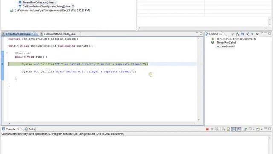Switch to the CallRunMethodDirectly.java editor tab
273x154 pixels.
59,34
